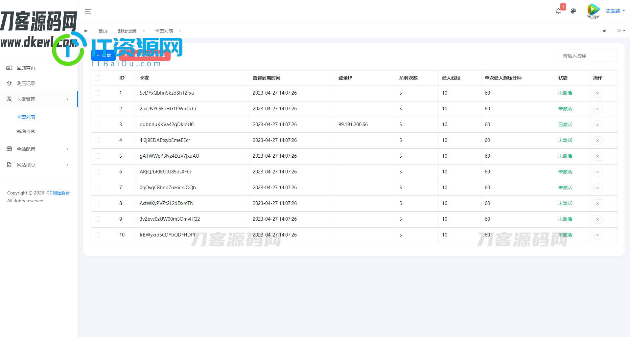
Task: Delete the card key ARjQJbRlKUtU85dsXFbi
Action: coord(597,172)
